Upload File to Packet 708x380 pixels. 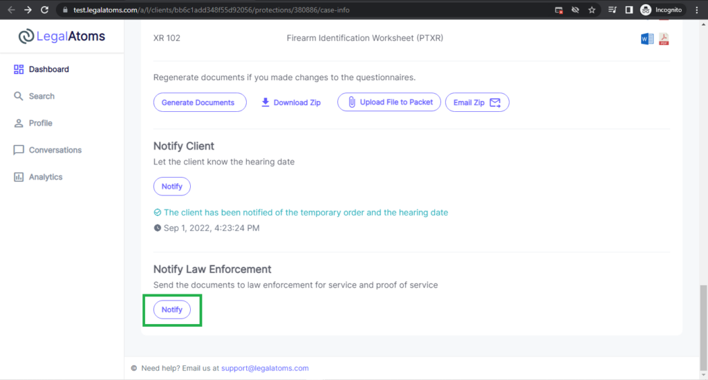389,102
